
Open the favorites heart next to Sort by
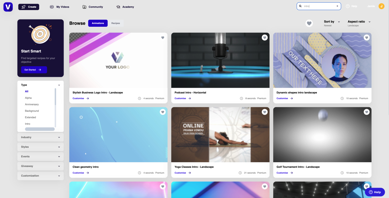[x=309, y=23]
